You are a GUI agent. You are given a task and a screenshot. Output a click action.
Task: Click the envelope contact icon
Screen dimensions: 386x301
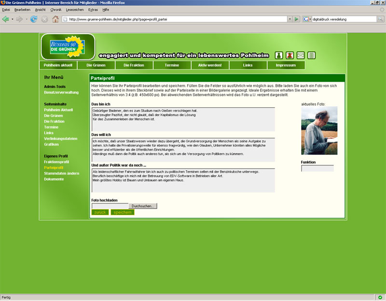[x=301, y=55]
